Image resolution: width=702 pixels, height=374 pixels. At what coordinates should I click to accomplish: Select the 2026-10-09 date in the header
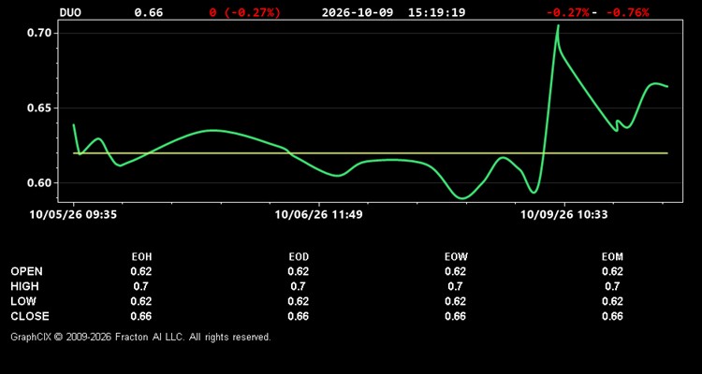click(358, 12)
